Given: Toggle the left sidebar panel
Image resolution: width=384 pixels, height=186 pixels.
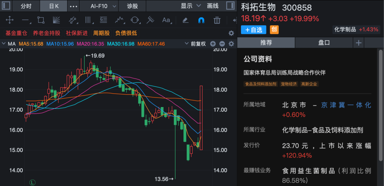Looking at the screenshot, I should click(x=6, y=6).
